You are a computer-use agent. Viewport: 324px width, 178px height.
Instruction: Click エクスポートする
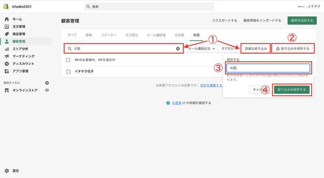coord(225,21)
